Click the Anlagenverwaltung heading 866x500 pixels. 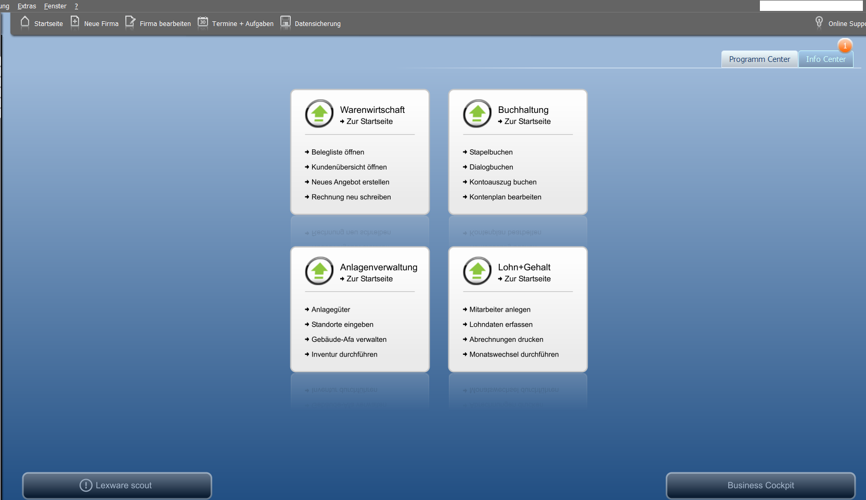(379, 267)
